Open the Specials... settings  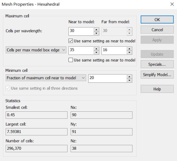157,64
